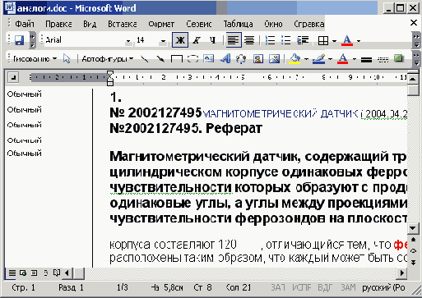Screen dimensions: 422x298
Task: Insert diagram or organization chart
Action: pyautogui.click(x=241, y=58)
